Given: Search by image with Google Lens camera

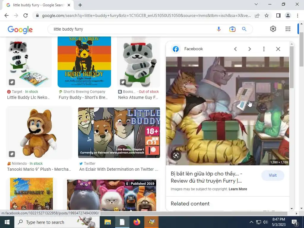Looking at the screenshot, I should [232, 29].
